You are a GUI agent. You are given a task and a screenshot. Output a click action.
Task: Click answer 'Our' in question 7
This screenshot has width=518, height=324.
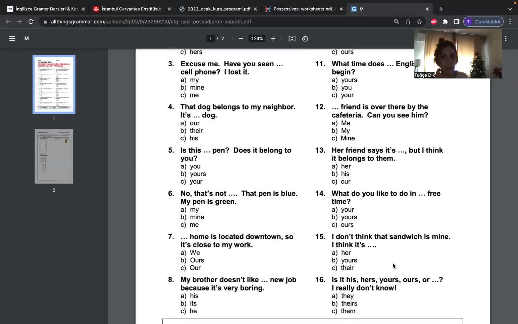(x=195, y=268)
